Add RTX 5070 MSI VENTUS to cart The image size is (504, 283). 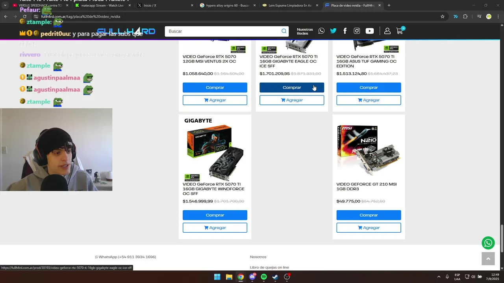215,100
